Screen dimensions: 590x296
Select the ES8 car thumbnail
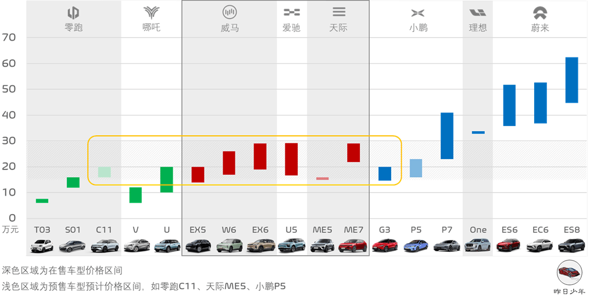click(x=571, y=246)
